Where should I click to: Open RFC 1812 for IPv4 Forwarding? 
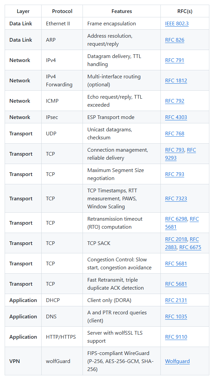176,81
